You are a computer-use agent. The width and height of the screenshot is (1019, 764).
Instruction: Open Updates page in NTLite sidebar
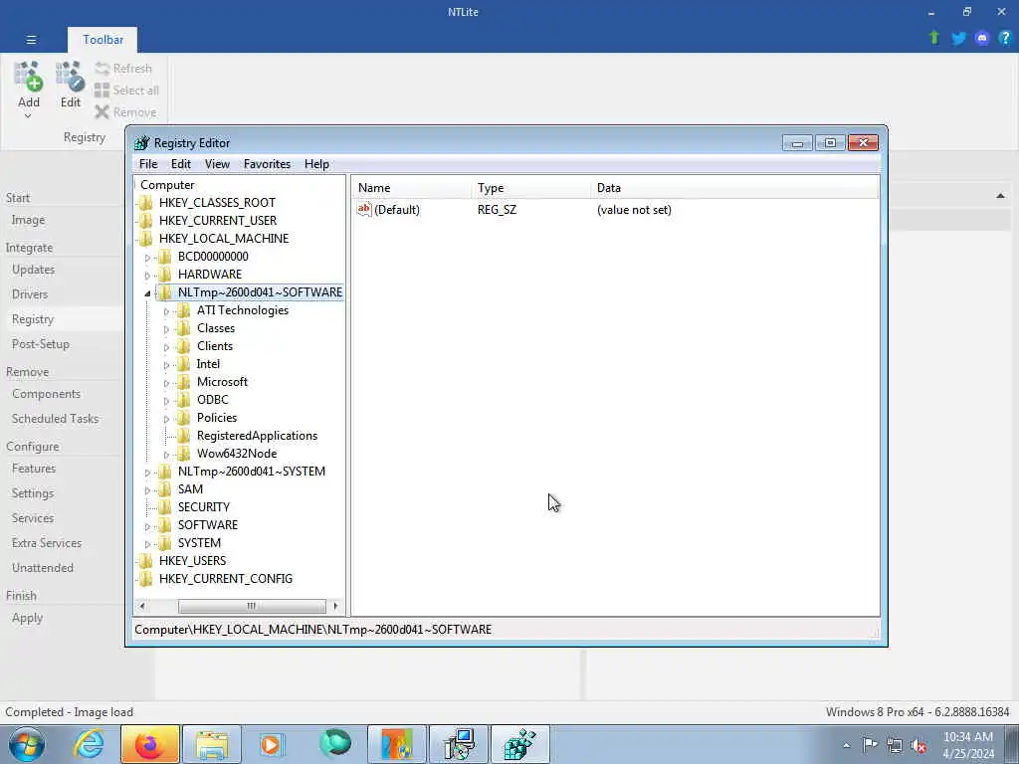[33, 270]
